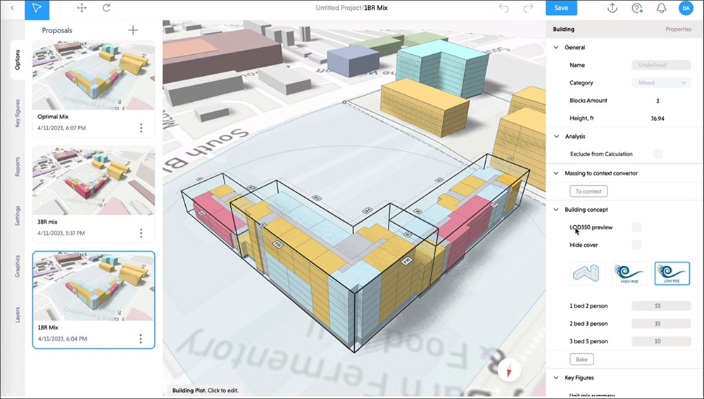The width and height of the screenshot is (704, 399).
Task: Click the Save button
Action: click(x=561, y=8)
